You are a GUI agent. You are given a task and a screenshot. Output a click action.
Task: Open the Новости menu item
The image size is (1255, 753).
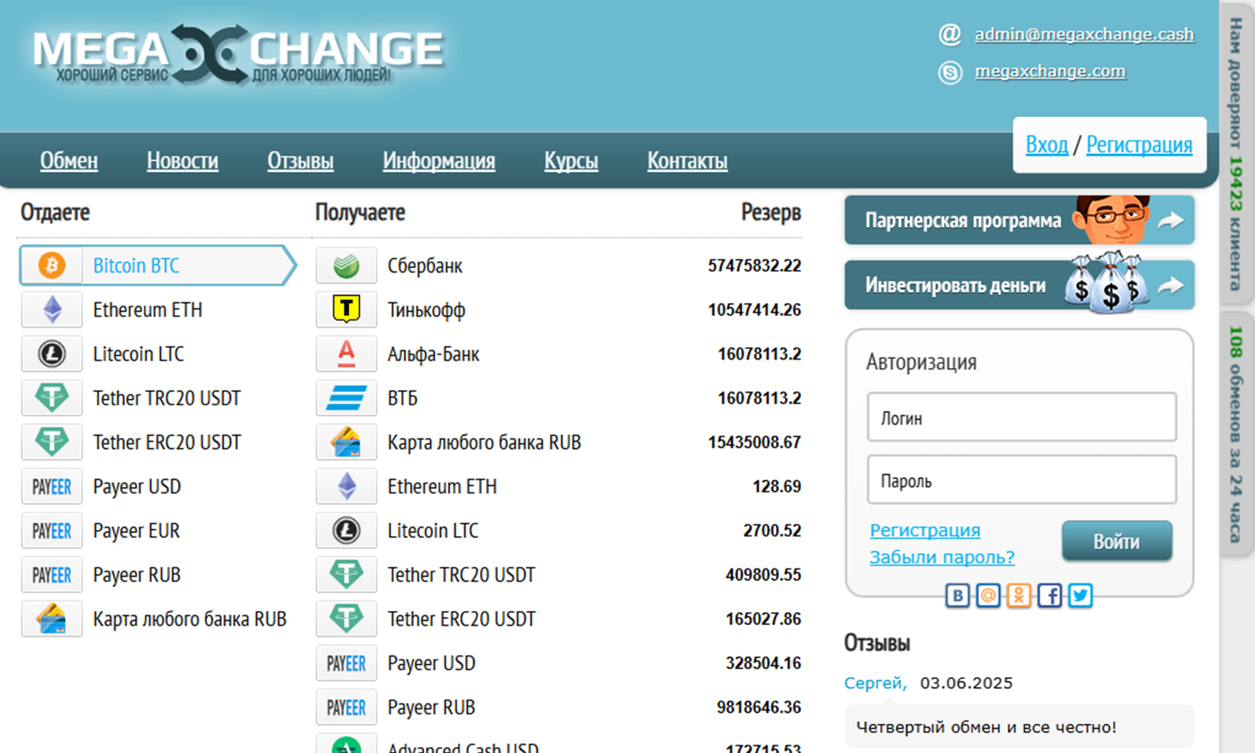pyautogui.click(x=182, y=160)
